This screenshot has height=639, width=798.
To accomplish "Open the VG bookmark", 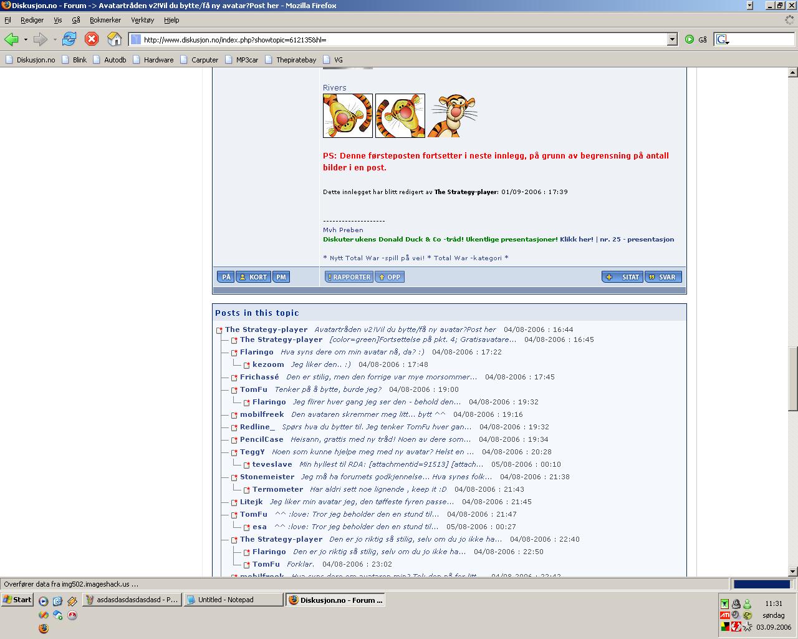I will tap(332, 60).
